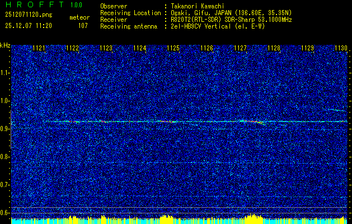Image resolution: width=352 pixels, height=224 pixels.
Task: Click the red meteor echo near 1127
Action: pos(254,122)
